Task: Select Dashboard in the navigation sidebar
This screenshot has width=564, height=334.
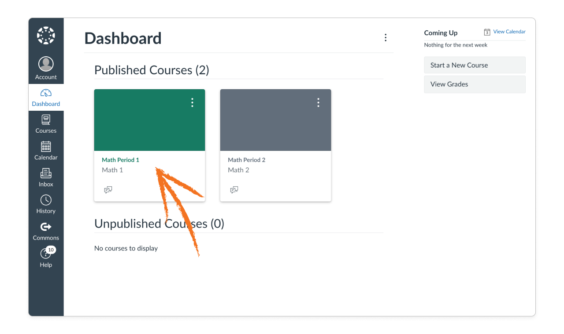Action: [46, 98]
